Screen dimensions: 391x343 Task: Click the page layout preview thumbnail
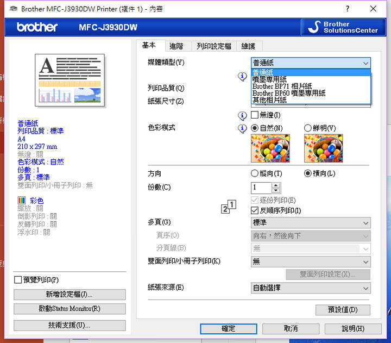(x=70, y=80)
